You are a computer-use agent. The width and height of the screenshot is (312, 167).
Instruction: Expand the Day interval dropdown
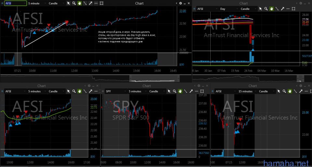[x=229, y=9]
